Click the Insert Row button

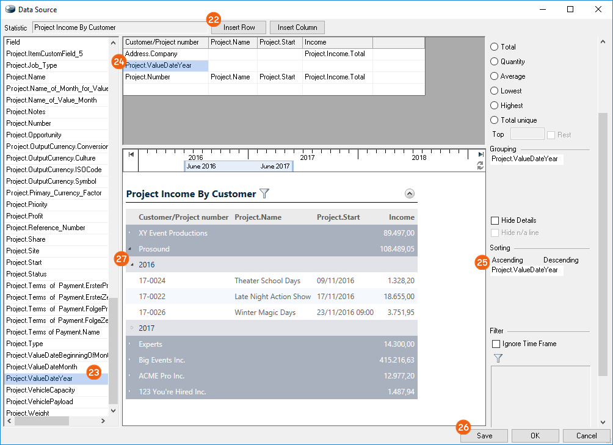coord(239,27)
